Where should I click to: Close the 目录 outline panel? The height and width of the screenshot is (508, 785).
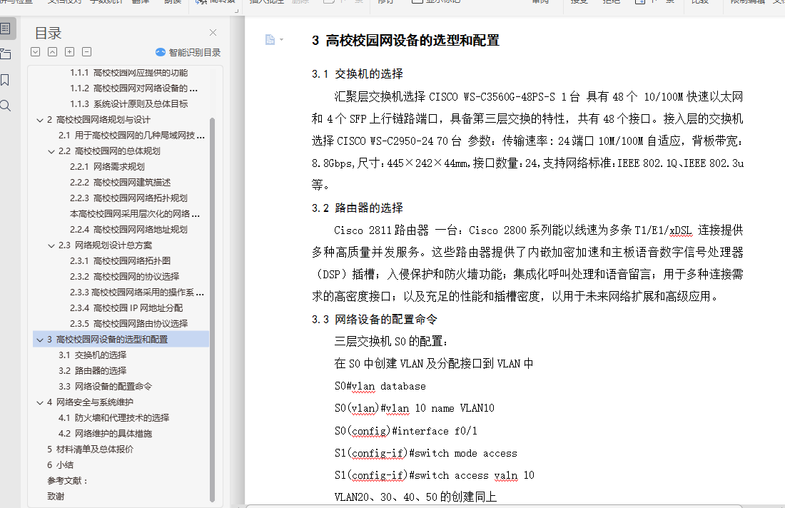(213, 33)
